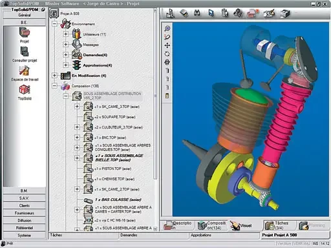
Task: Open the B.M. sidebar section
Action: pyautogui.click(x=25, y=191)
